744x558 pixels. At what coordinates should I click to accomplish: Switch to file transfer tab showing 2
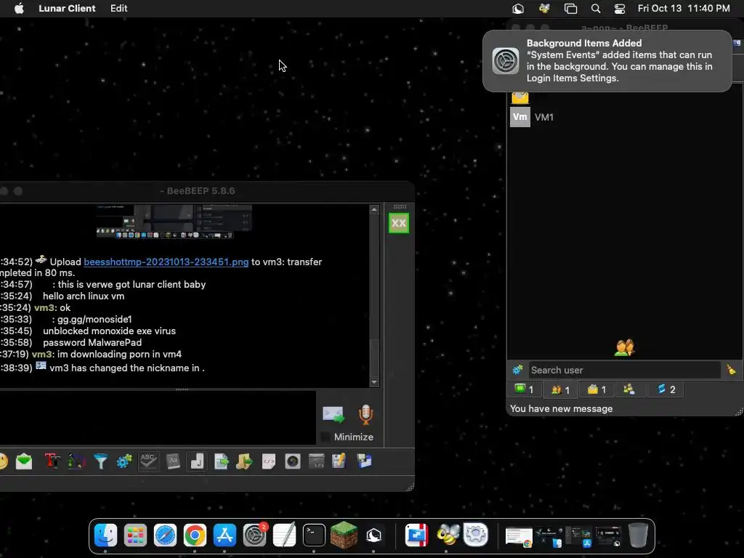coord(666,389)
